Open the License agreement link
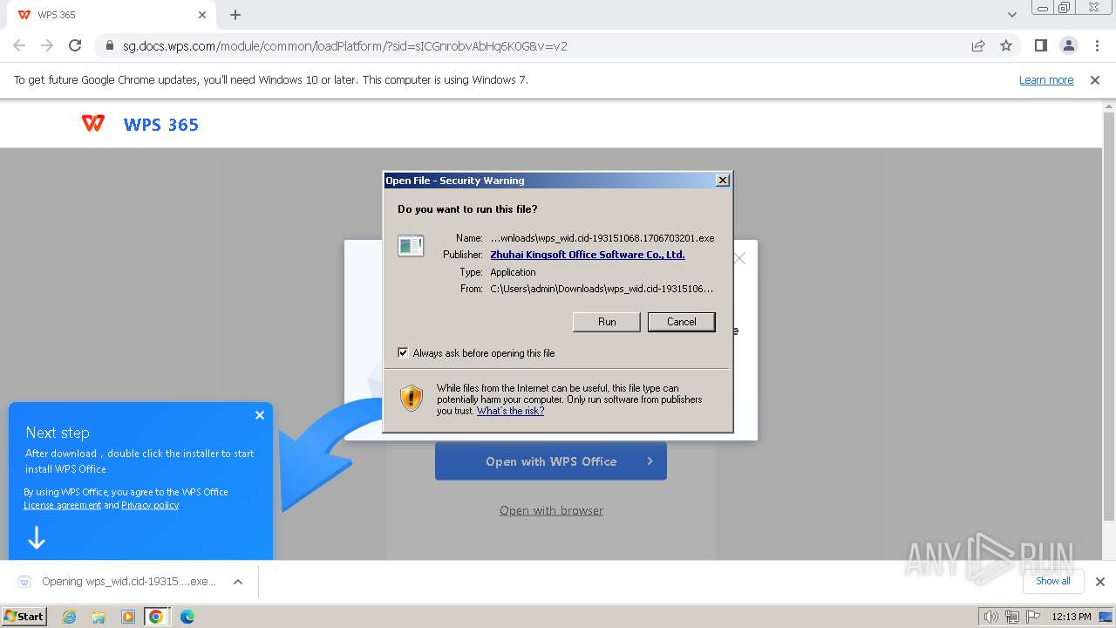1116x628 pixels. click(x=62, y=505)
